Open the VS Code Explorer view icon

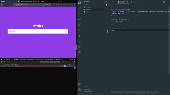[x=80, y=2]
